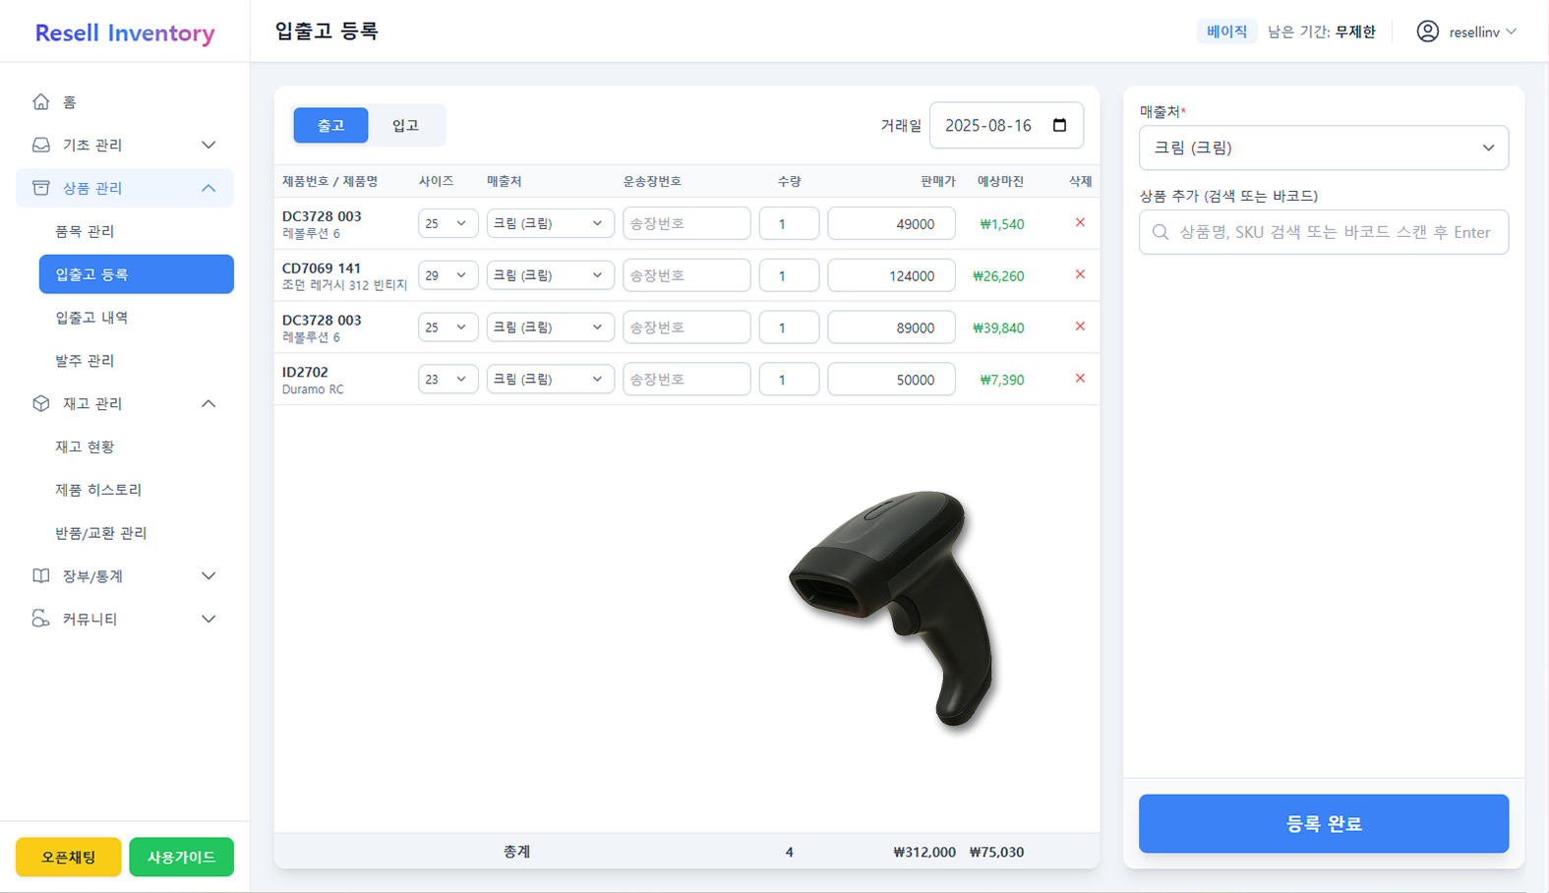1549x893 pixels.
Task: Click the 장부/통계 book icon
Action: (40, 575)
